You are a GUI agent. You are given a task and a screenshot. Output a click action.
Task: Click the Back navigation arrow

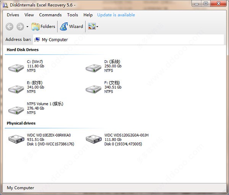[10, 27]
